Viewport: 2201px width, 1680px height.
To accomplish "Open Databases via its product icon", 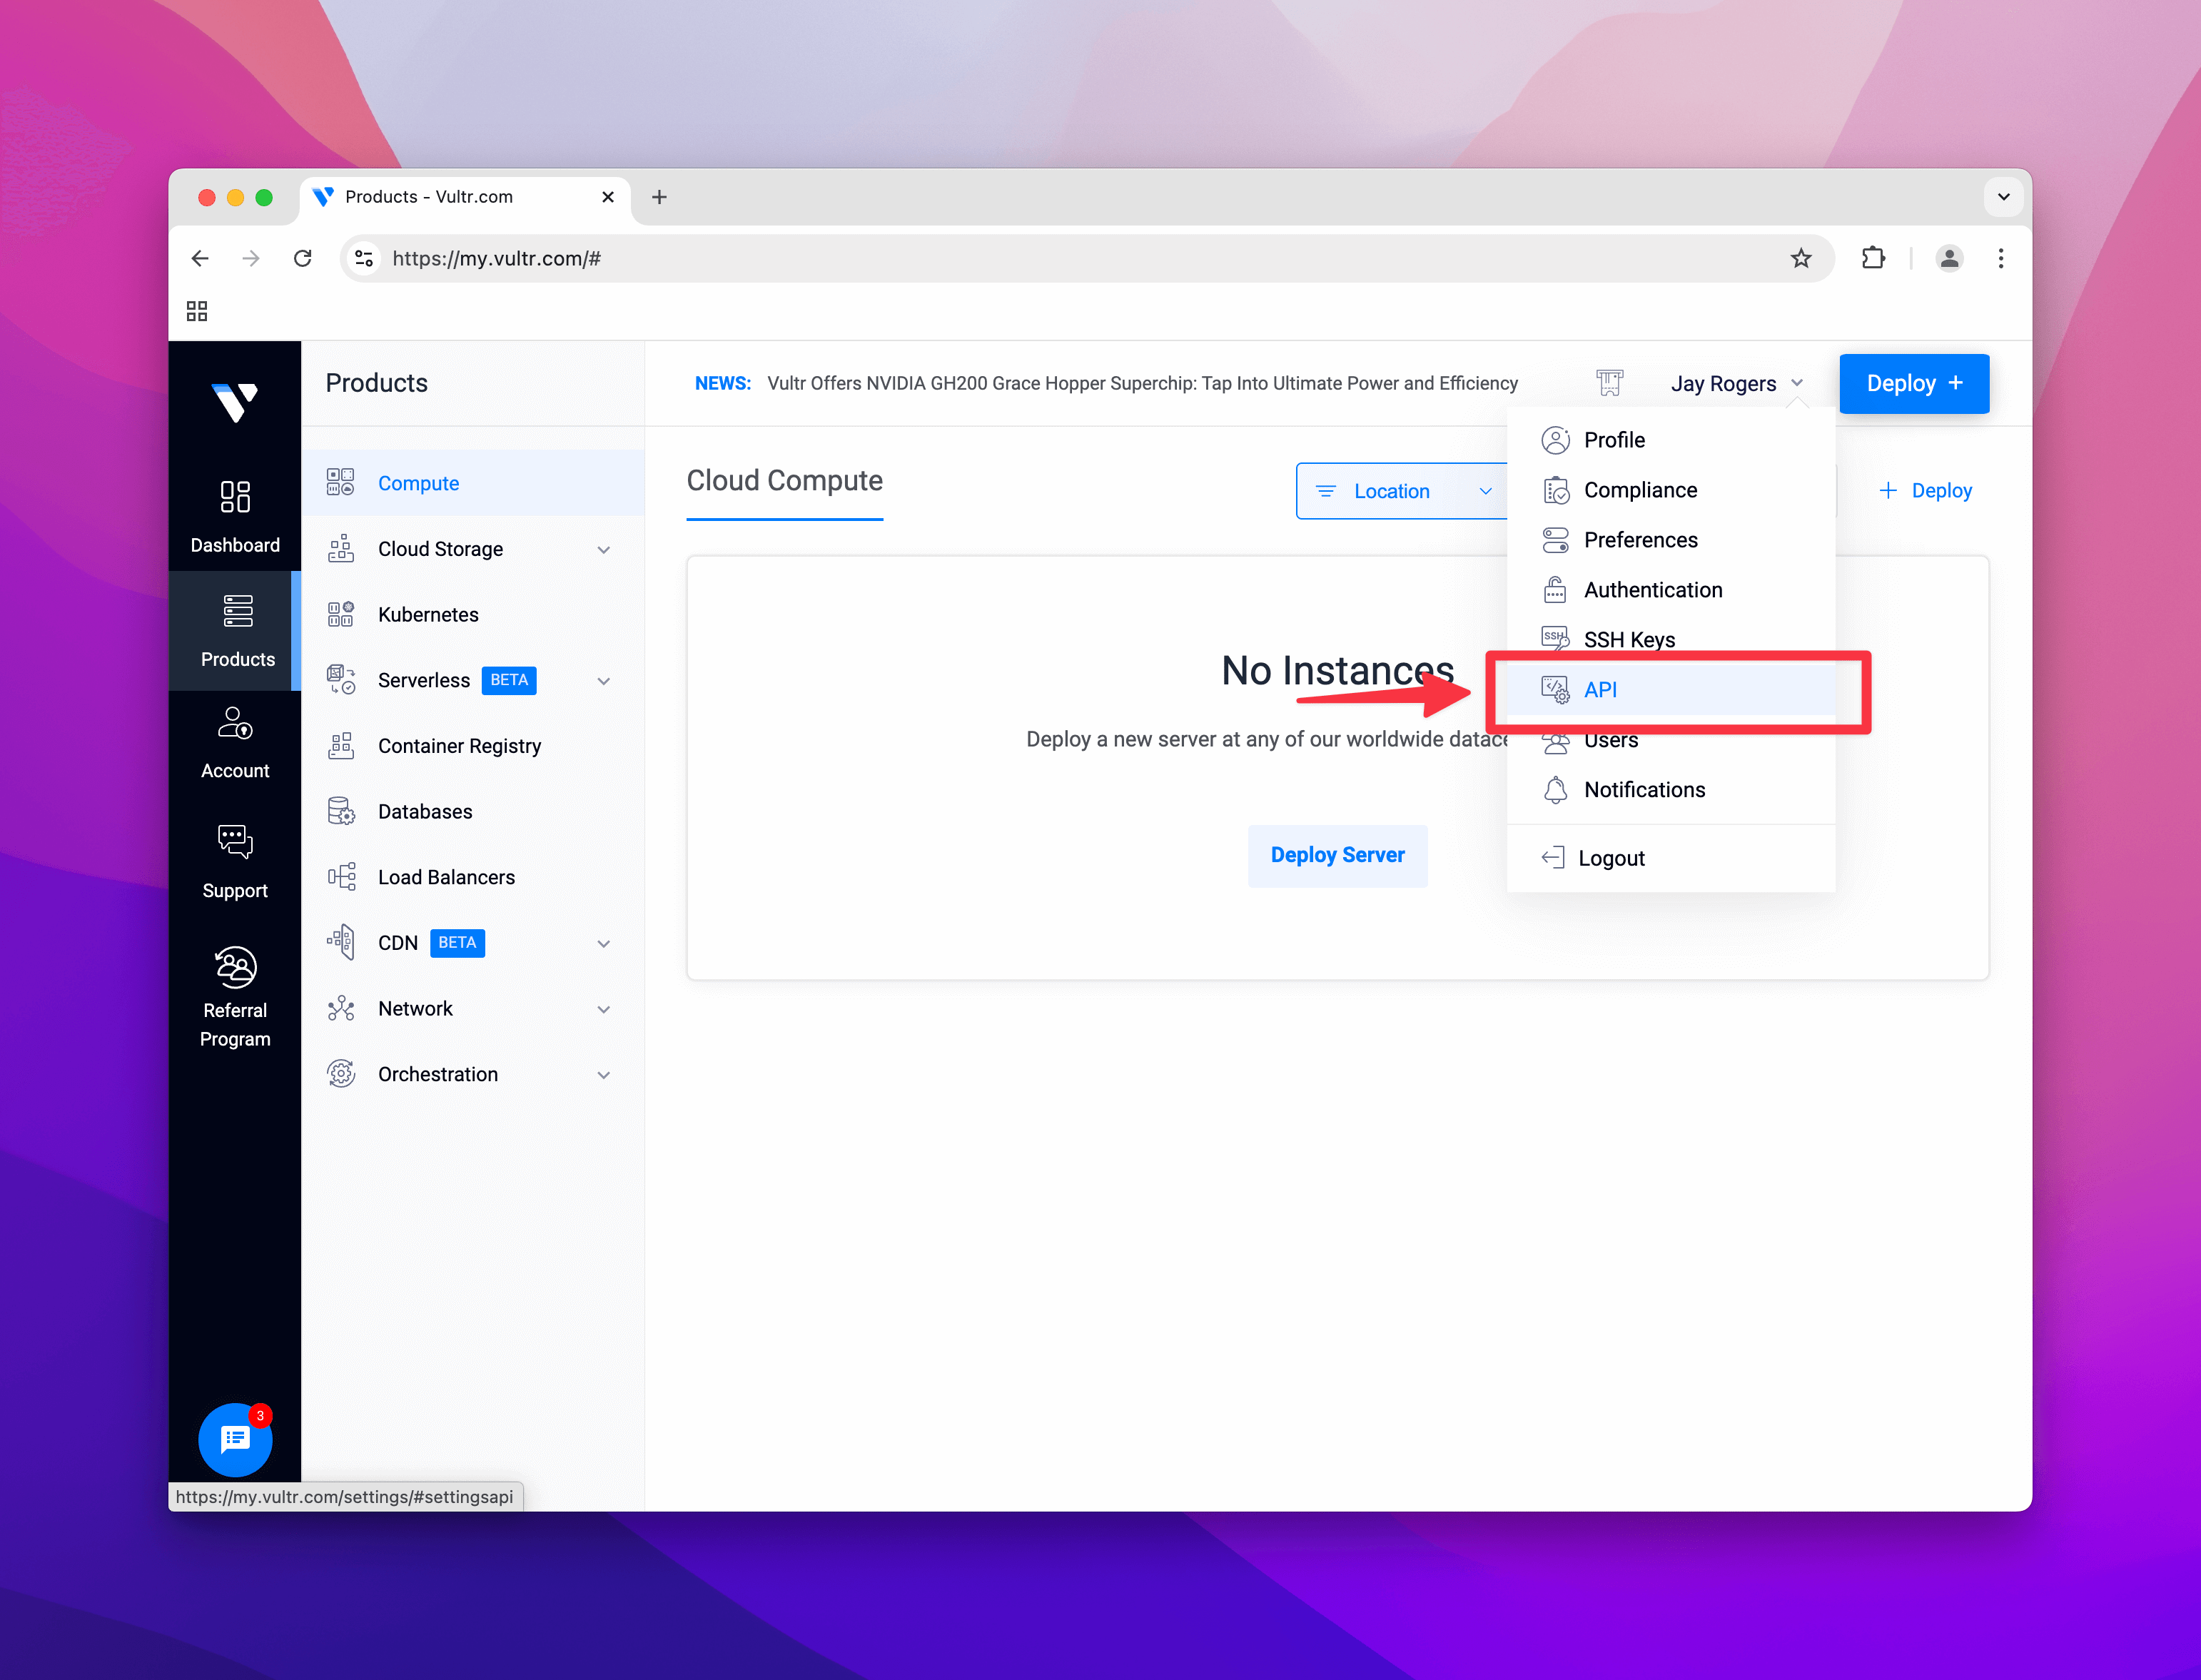I will [x=341, y=811].
